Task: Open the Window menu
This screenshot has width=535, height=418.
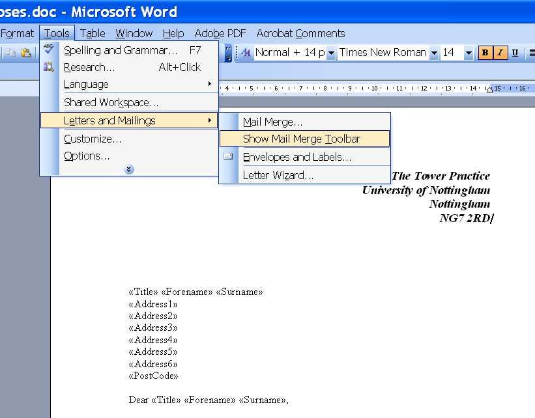Action: coord(134,33)
